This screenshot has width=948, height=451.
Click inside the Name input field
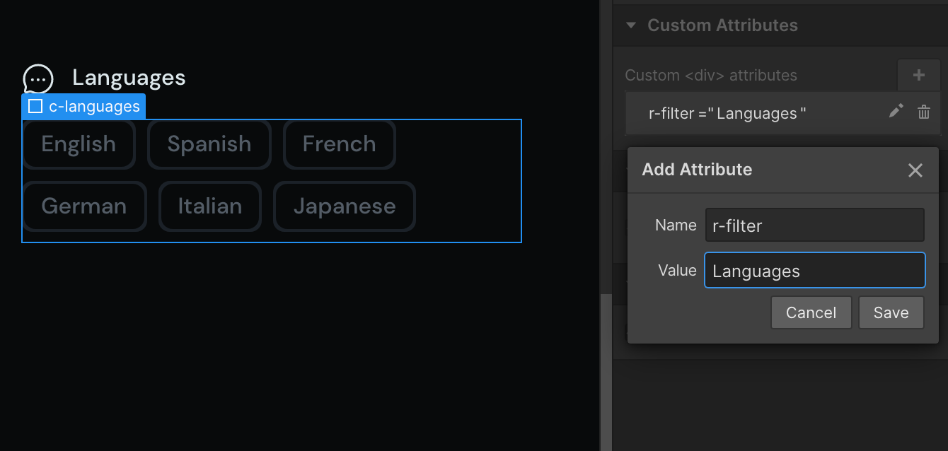[x=814, y=225]
